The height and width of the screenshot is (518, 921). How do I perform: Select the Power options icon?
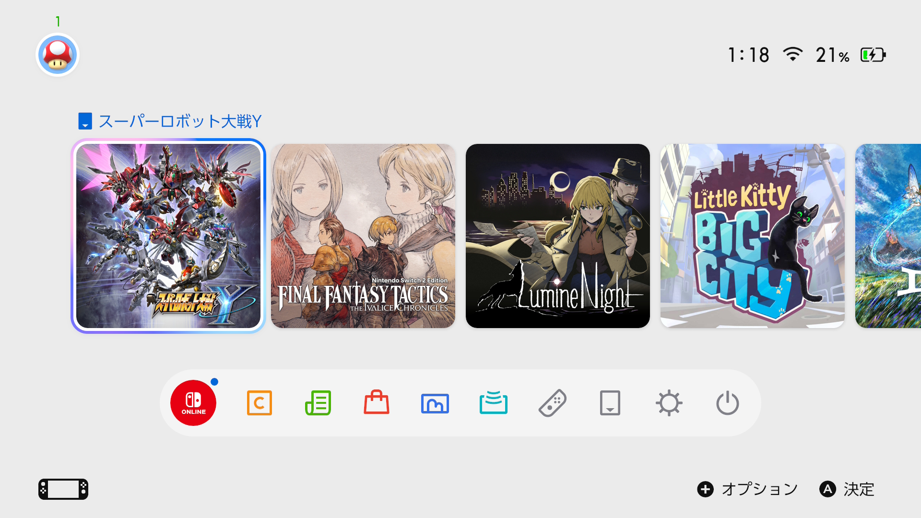click(728, 403)
